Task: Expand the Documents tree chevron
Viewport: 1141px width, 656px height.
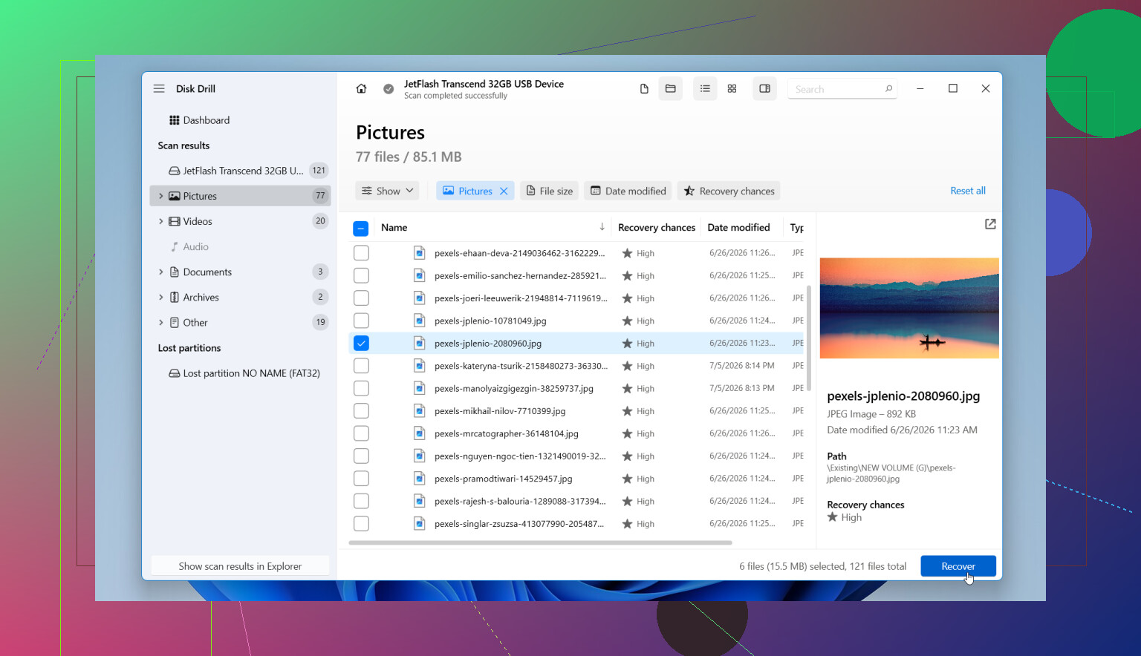Action: coord(160,272)
